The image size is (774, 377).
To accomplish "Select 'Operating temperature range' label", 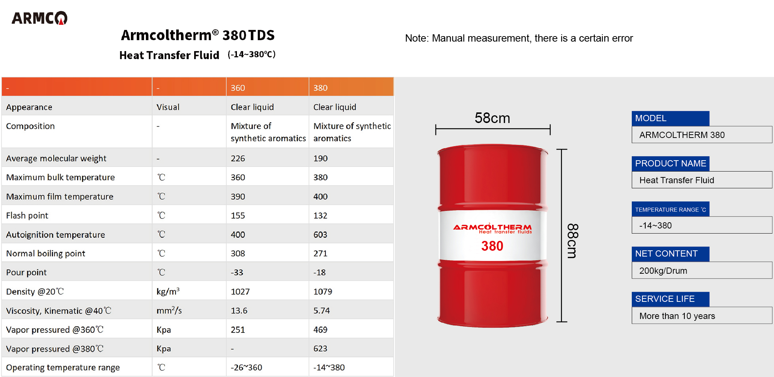I will (63, 368).
